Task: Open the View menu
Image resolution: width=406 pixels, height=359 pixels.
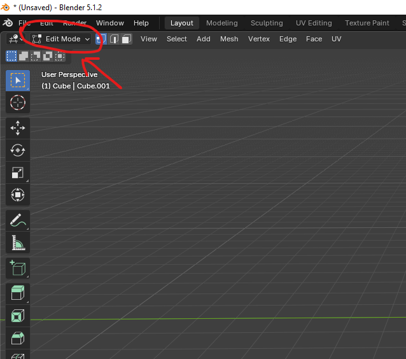Action: (x=149, y=39)
